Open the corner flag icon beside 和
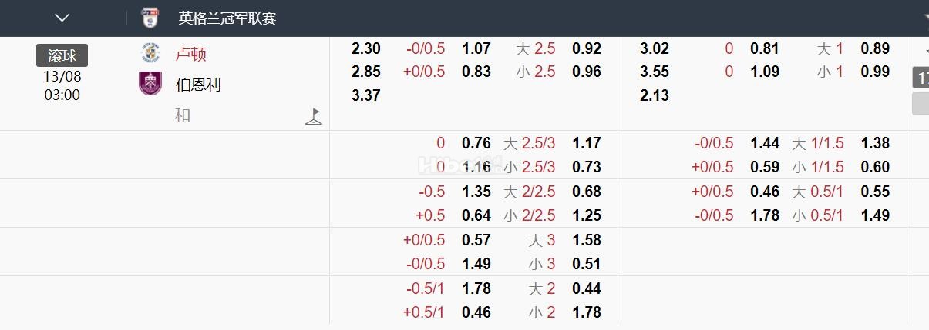 [313, 116]
